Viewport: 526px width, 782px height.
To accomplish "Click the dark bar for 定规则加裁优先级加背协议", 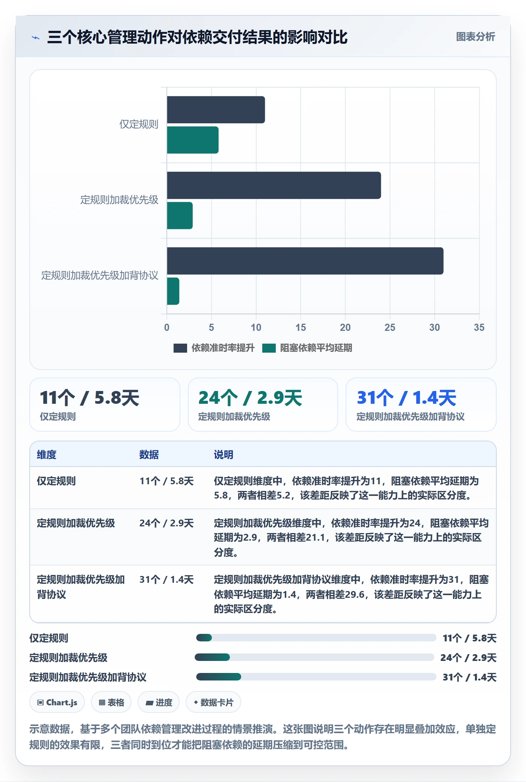I will pyautogui.click(x=305, y=261).
